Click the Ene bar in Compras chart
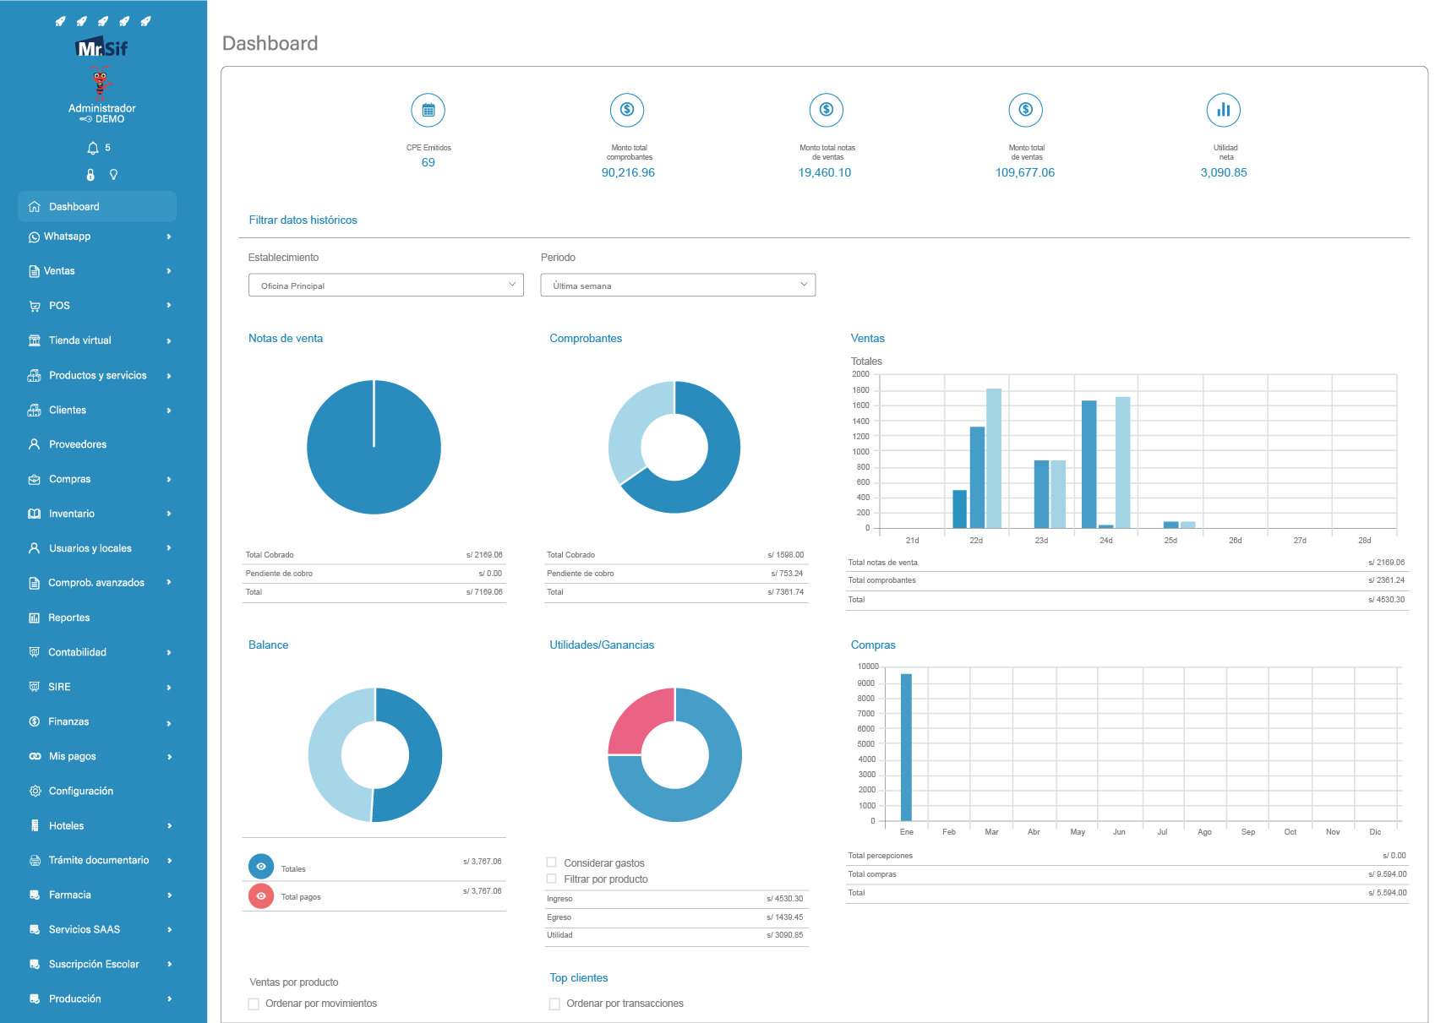This screenshot has width=1446, height=1023. click(x=906, y=748)
